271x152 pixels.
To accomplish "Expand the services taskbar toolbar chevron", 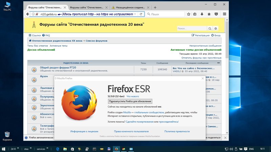I will click(47, 148).
